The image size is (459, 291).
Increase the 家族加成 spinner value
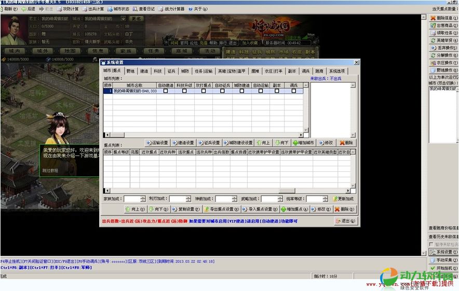pyautogui.click(x=143, y=197)
